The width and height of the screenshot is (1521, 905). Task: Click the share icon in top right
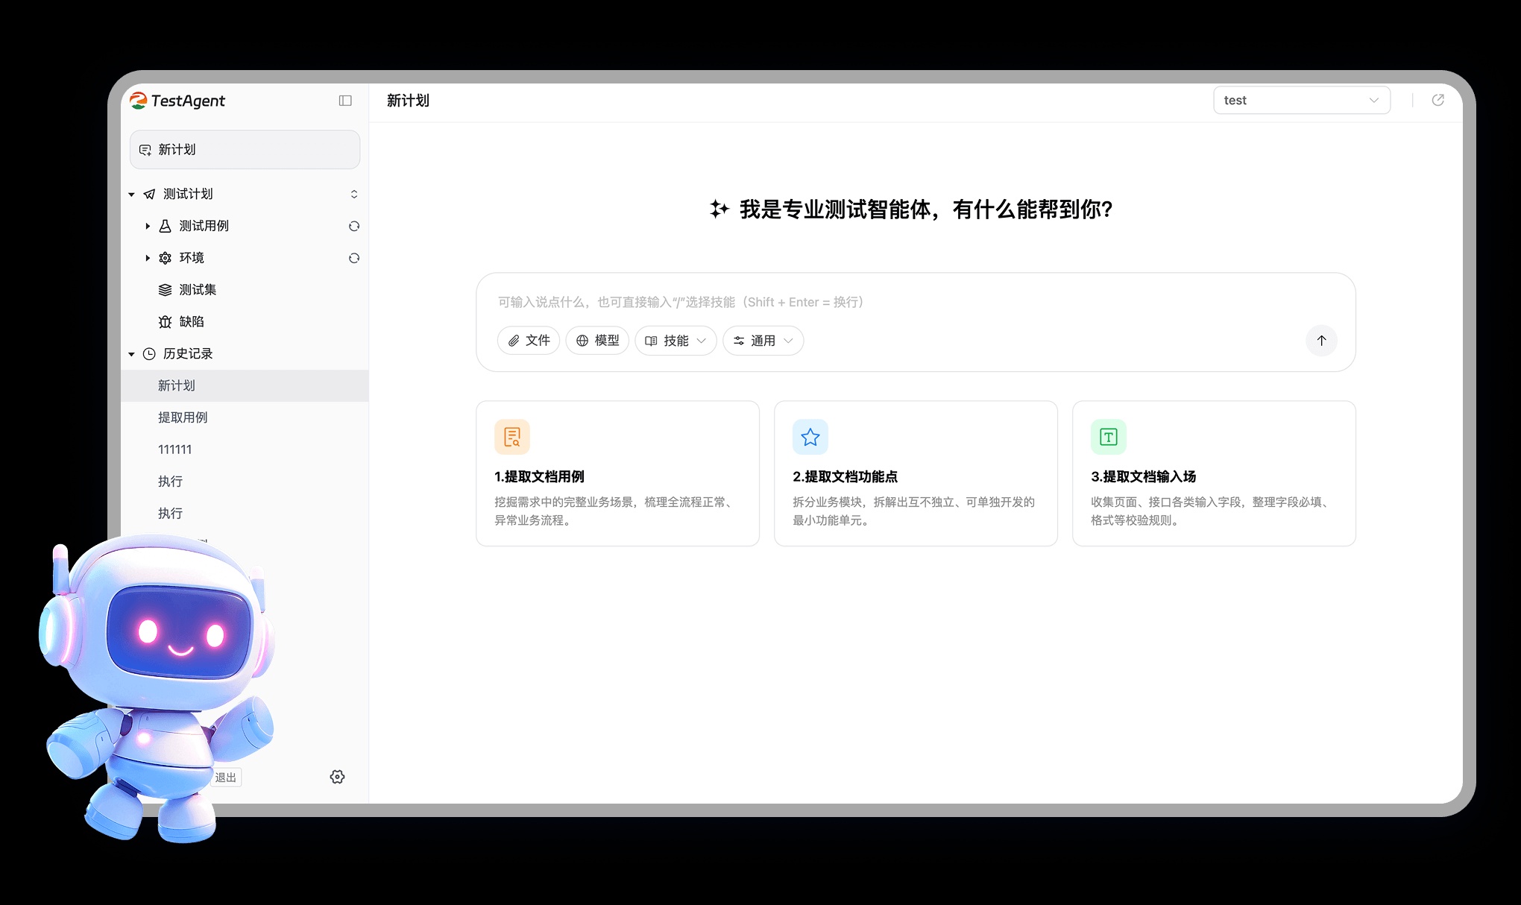pos(1438,100)
